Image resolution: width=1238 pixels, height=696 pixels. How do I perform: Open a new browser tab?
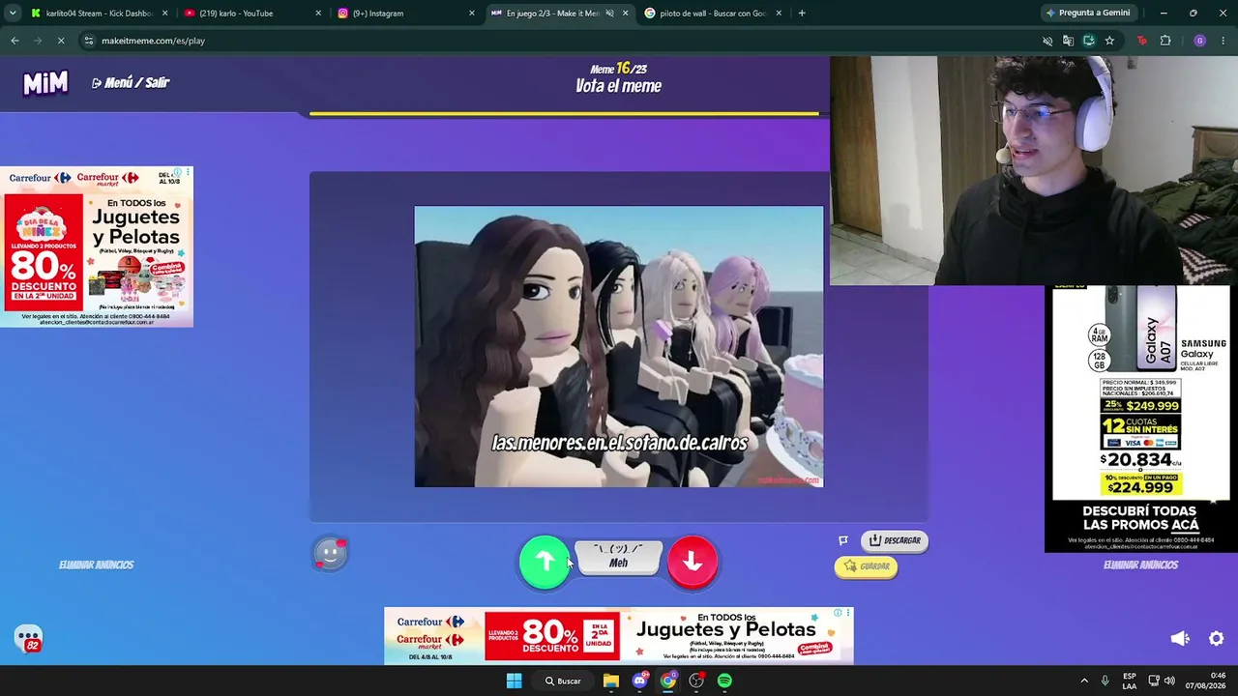tap(802, 14)
